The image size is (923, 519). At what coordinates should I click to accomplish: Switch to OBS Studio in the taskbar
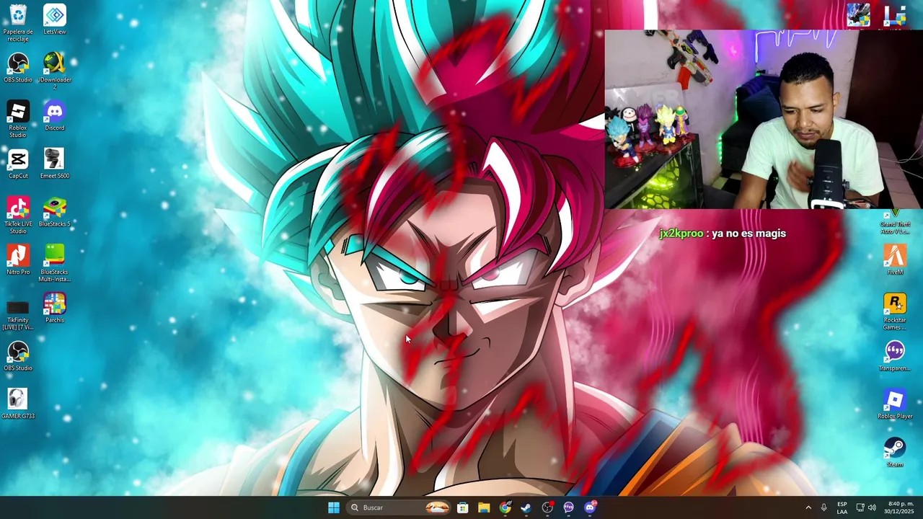point(548,507)
